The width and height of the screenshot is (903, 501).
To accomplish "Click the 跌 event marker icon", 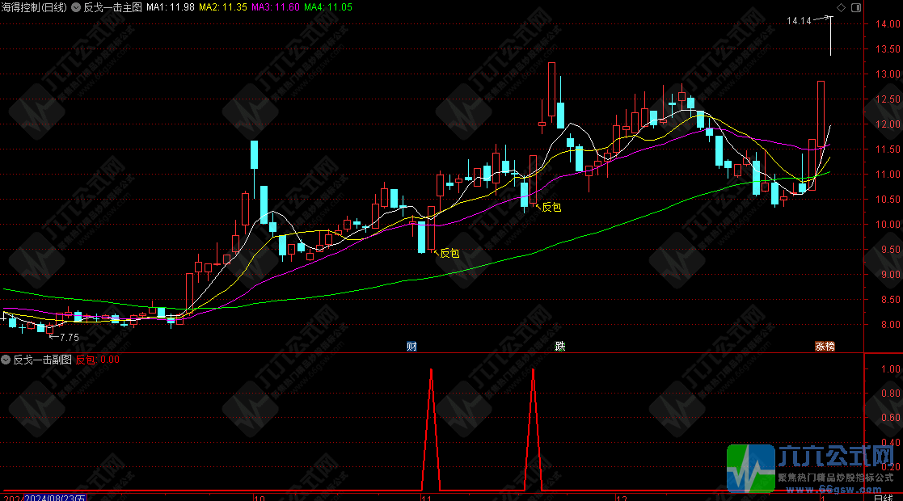I will point(559,346).
